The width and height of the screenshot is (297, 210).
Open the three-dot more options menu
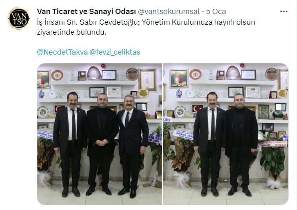click(x=283, y=12)
